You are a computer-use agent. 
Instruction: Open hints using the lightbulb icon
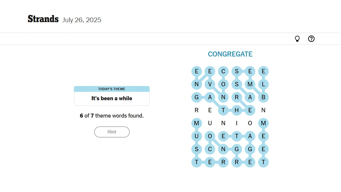pyautogui.click(x=297, y=39)
